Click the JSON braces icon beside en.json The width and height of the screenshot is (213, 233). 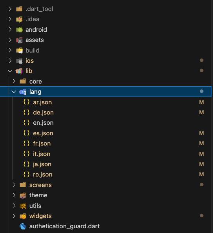point(26,123)
